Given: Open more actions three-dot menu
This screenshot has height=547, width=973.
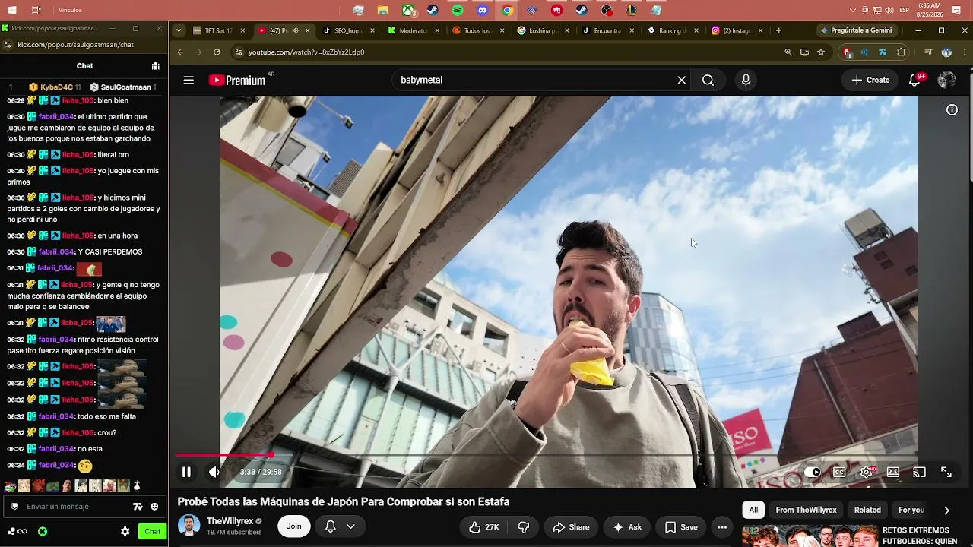Looking at the screenshot, I should click(x=722, y=527).
